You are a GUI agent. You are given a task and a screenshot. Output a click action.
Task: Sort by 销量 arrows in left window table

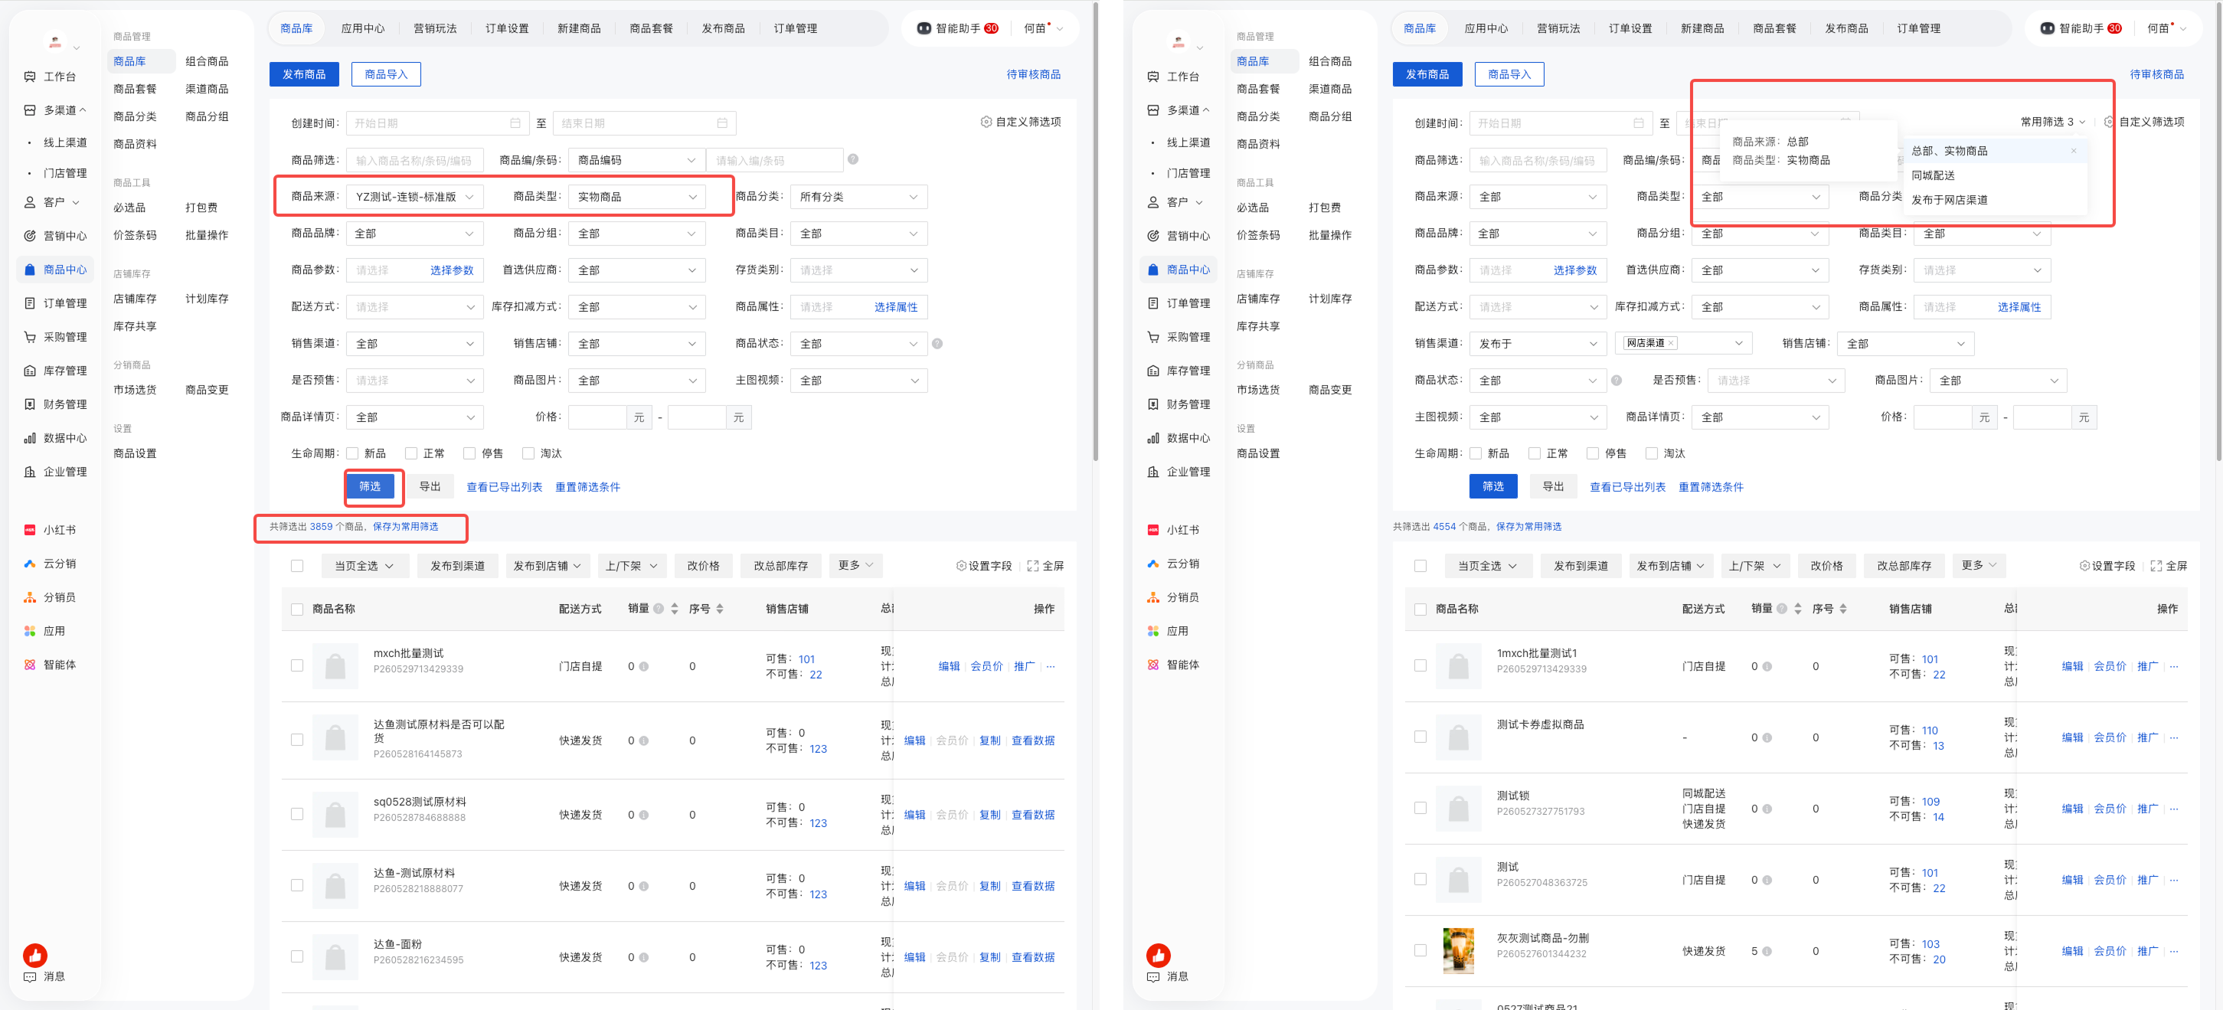pos(674,609)
